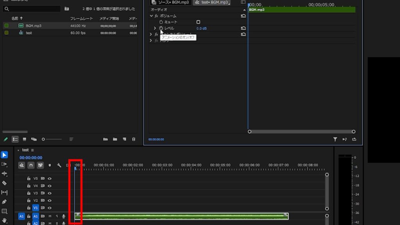Toggle V2 track output eye
Image resolution: width=400 pixels, height=225 pixels.
click(x=50, y=200)
